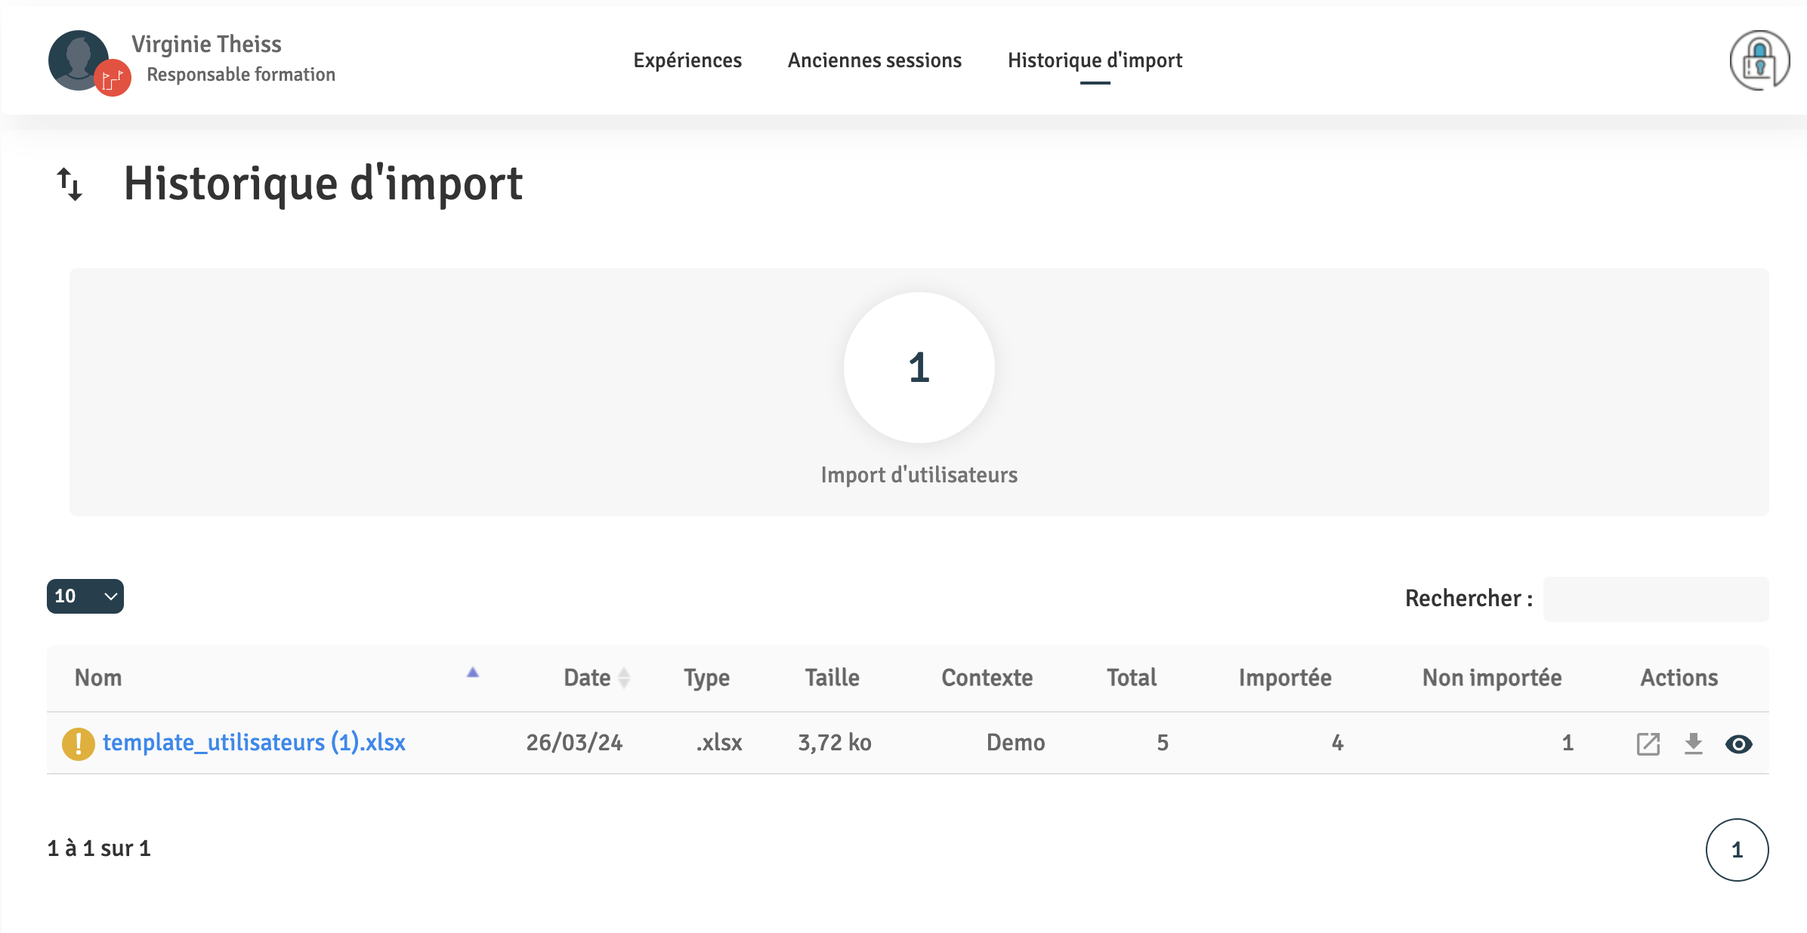1807x933 pixels.
Task: Focus the Rechercher search field
Action: click(1655, 599)
